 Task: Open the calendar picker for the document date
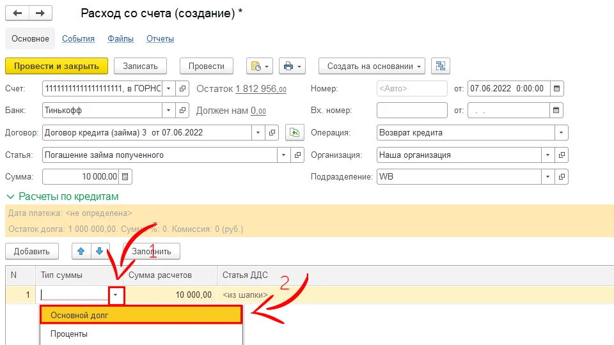click(x=556, y=89)
